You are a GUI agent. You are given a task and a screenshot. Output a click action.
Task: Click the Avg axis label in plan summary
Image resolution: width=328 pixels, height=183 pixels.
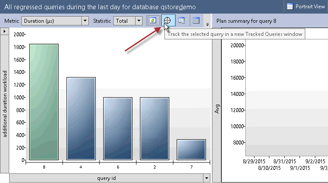[x=217, y=109]
